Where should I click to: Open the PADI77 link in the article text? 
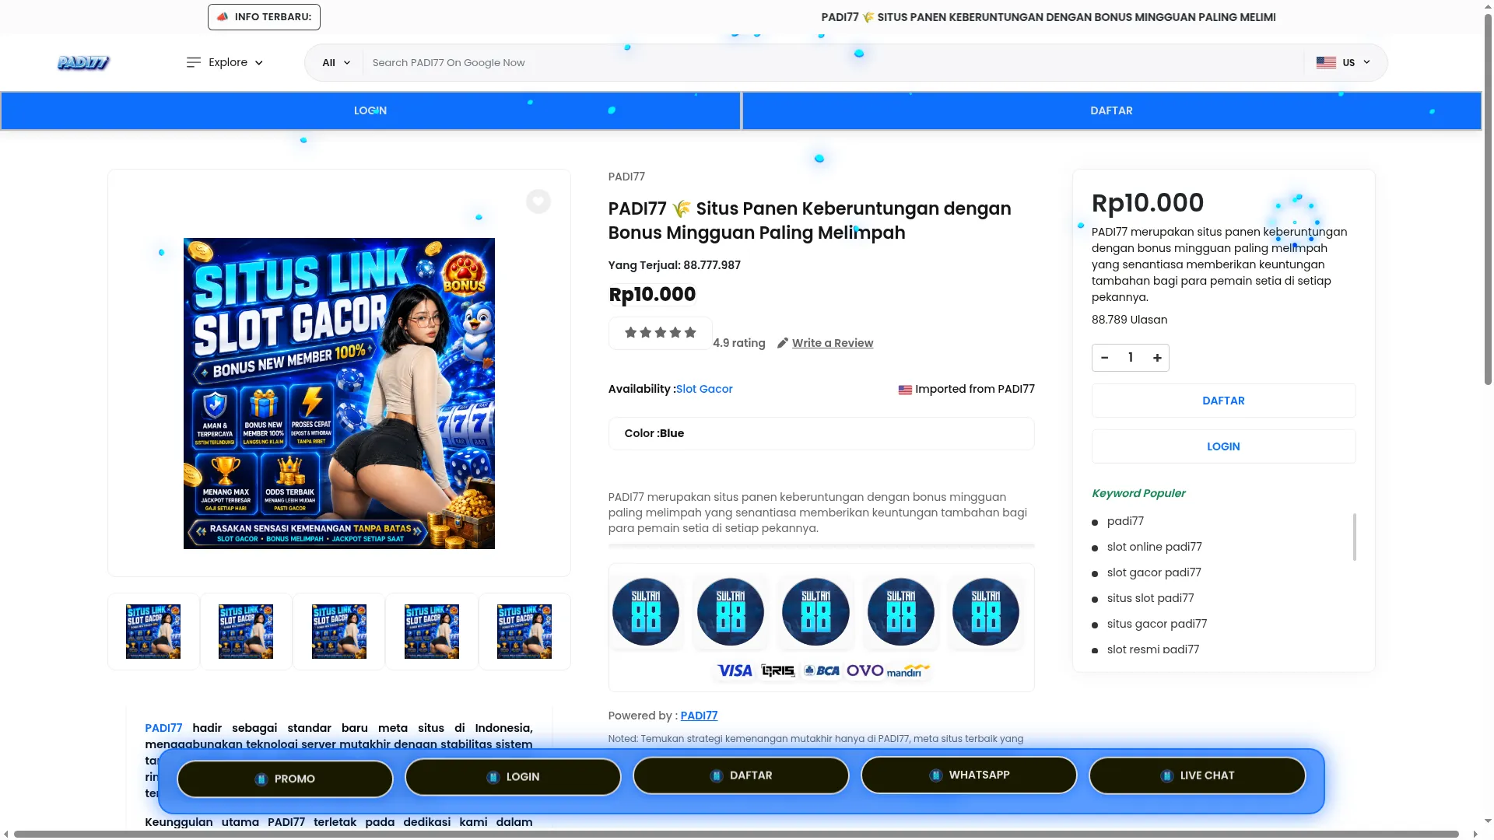pyautogui.click(x=163, y=728)
